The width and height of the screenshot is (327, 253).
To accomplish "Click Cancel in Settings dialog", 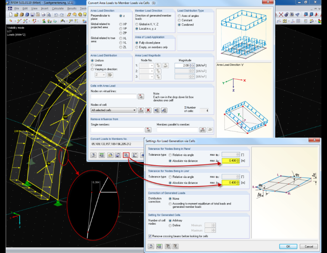I will click(x=308, y=246).
